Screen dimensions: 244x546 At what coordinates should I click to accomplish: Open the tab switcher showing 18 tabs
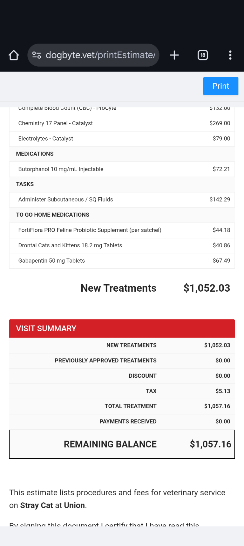[x=203, y=55]
